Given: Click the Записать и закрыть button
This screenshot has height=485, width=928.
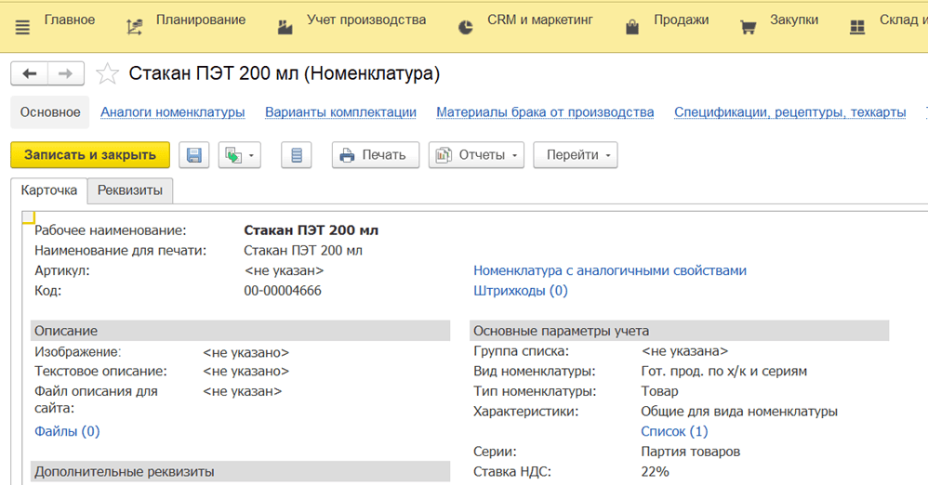Looking at the screenshot, I should pyautogui.click(x=90, y=155).
